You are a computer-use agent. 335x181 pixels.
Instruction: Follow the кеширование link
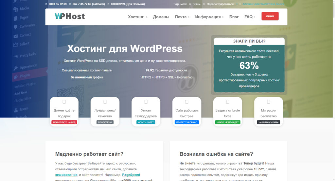pos(66,175)
